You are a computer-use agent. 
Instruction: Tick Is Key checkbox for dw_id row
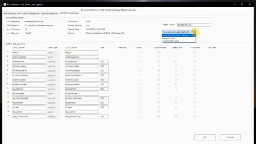[140, 52]
